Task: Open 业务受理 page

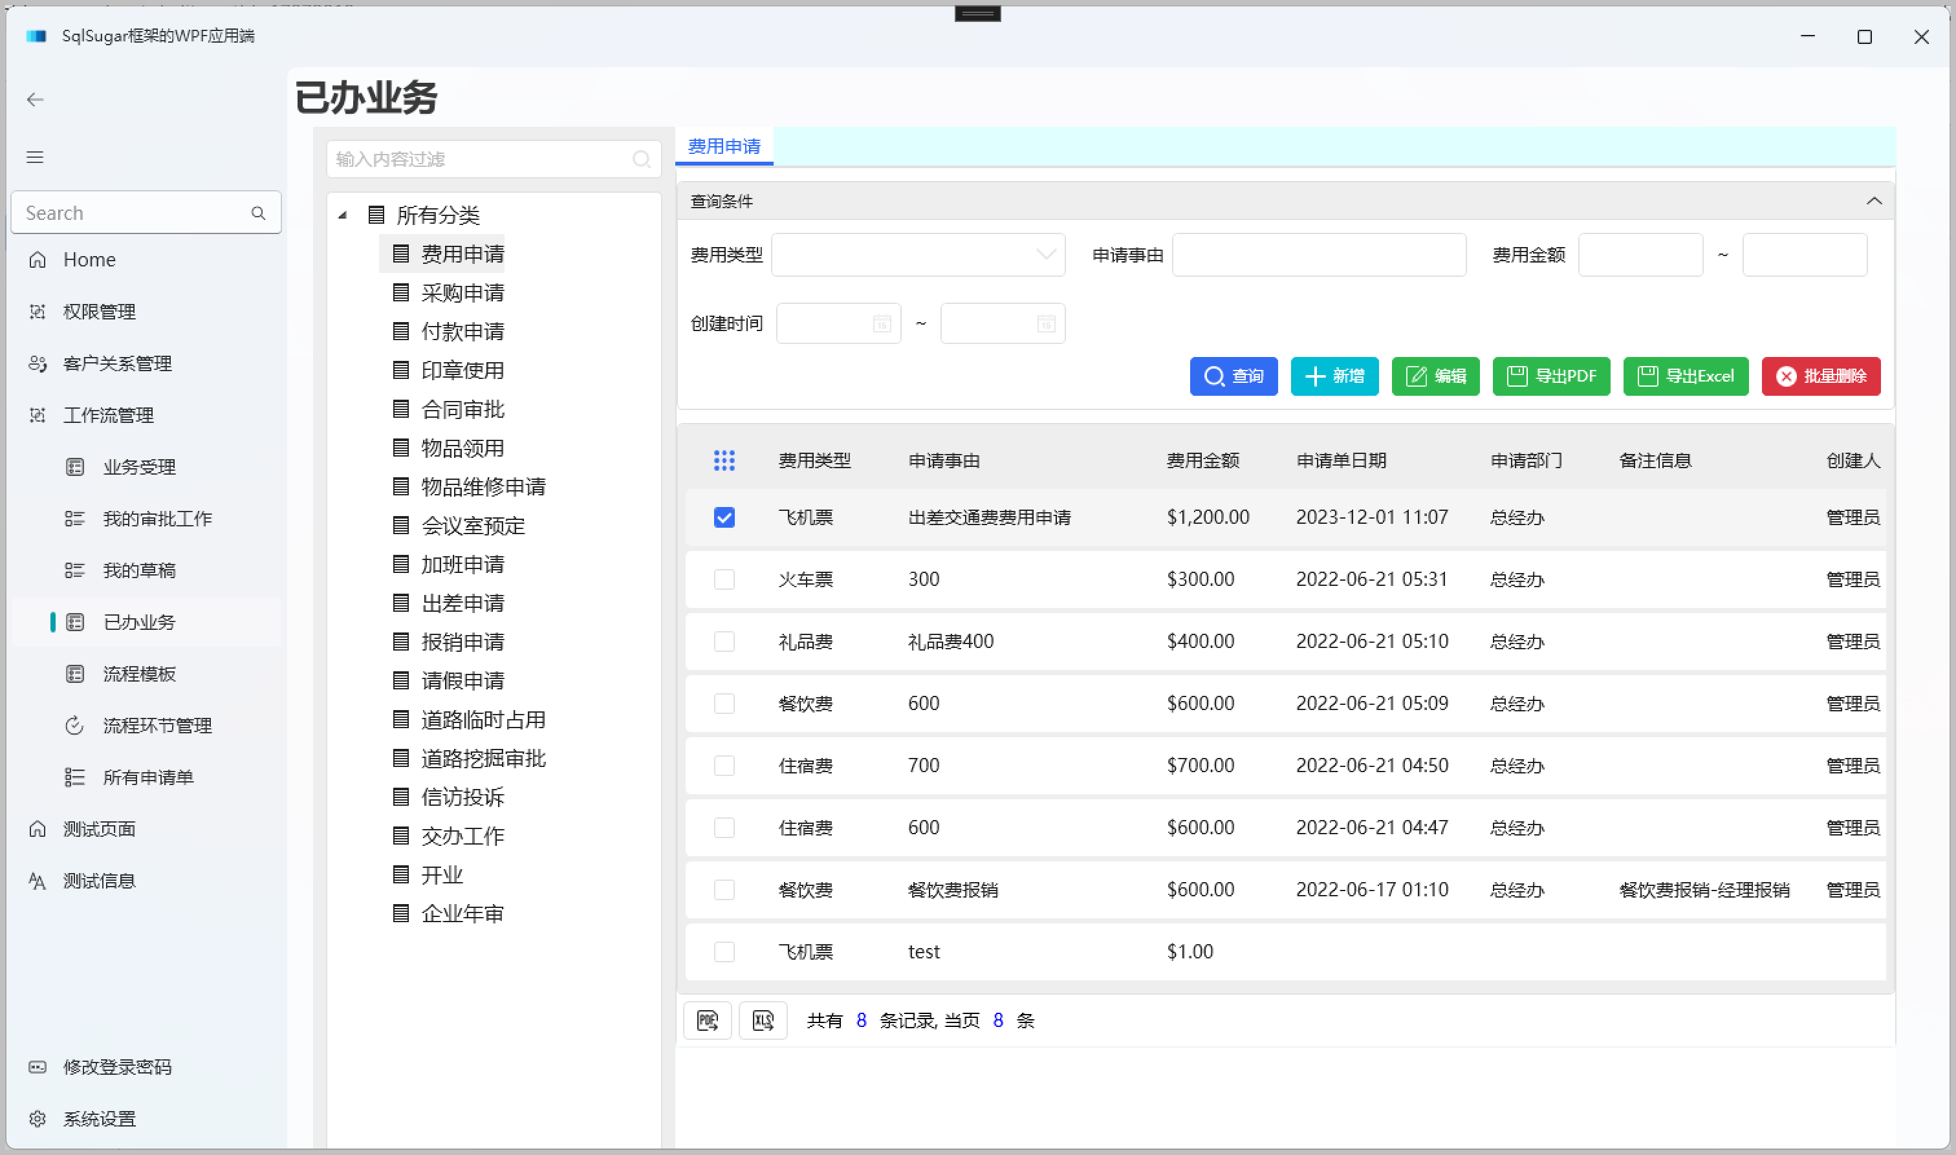Action: coord(146,467)
